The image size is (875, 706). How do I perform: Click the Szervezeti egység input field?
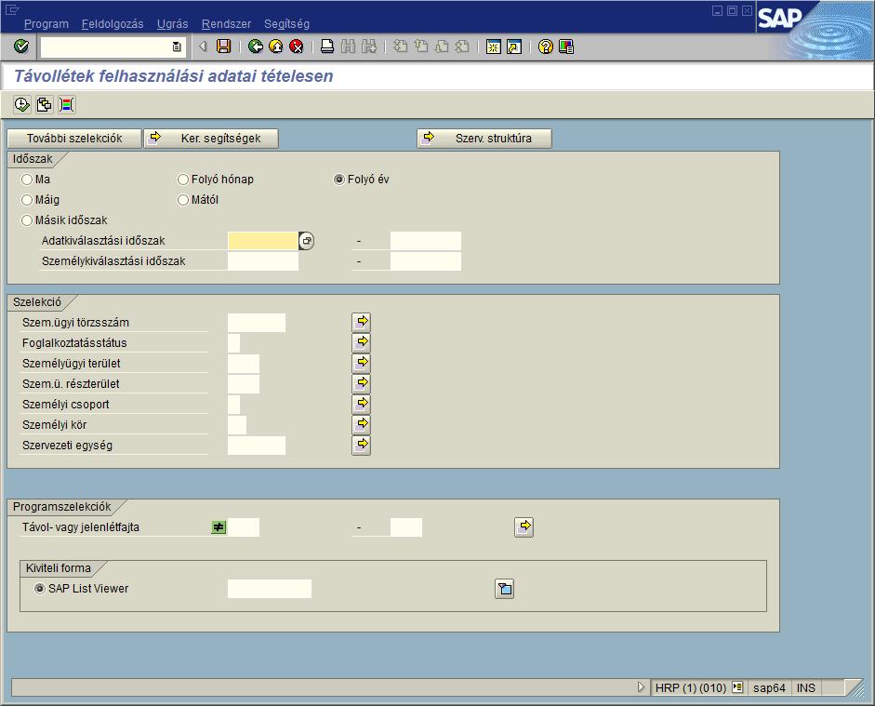pos(257,446)
